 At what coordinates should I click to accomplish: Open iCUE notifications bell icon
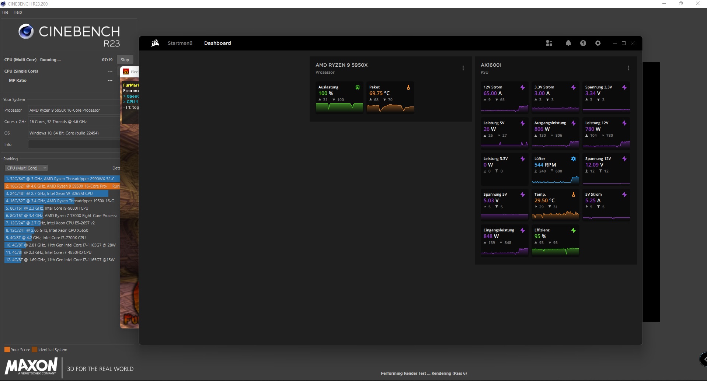click(x=568, y=43)
